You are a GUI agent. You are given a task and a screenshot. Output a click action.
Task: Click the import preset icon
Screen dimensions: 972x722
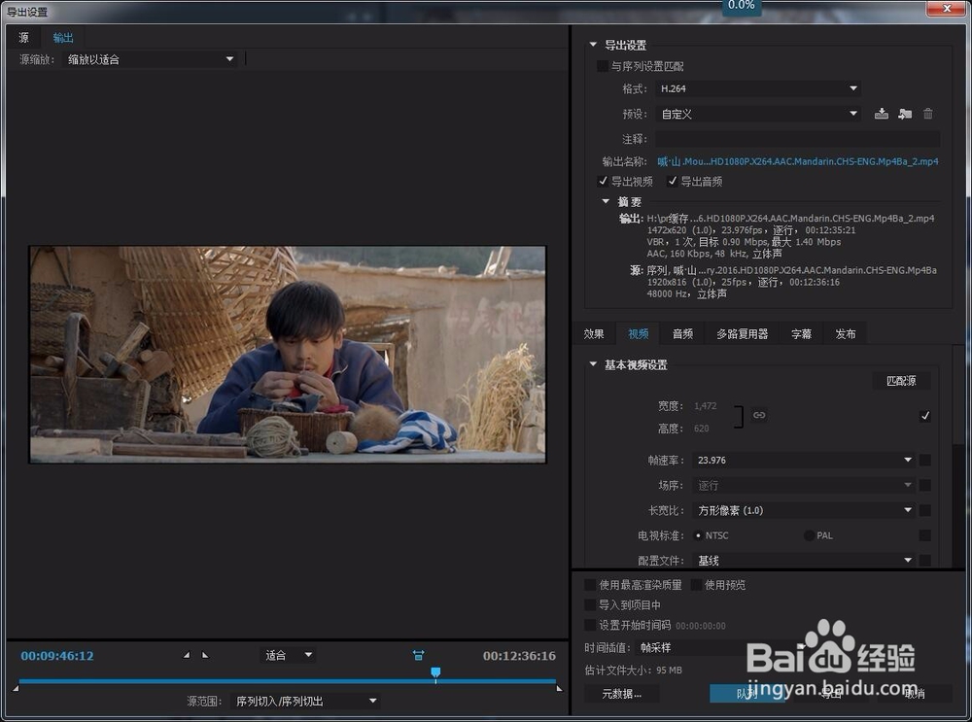click(904, 114)
